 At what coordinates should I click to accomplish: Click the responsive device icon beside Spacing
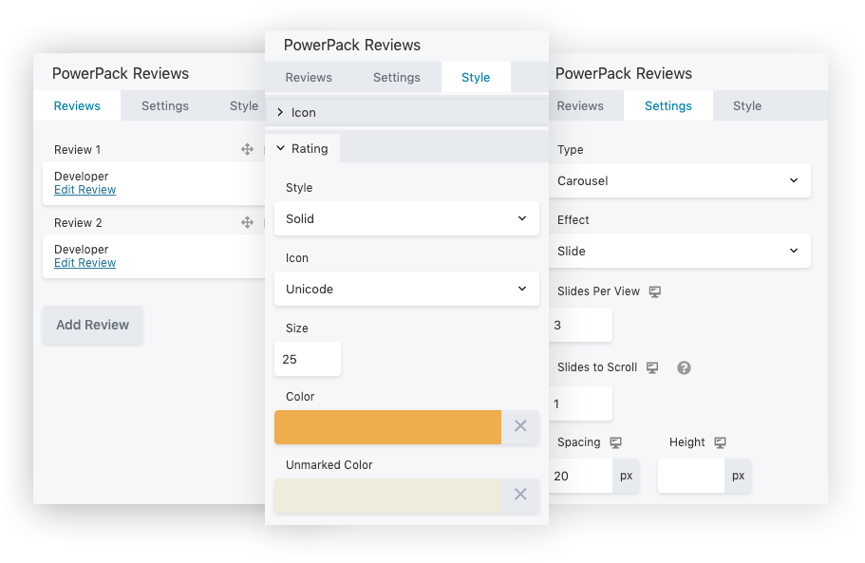[x=615, y=442]
